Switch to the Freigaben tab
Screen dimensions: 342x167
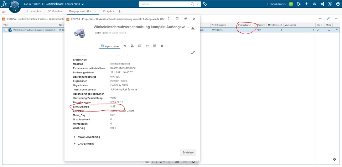tap(108, 11)
